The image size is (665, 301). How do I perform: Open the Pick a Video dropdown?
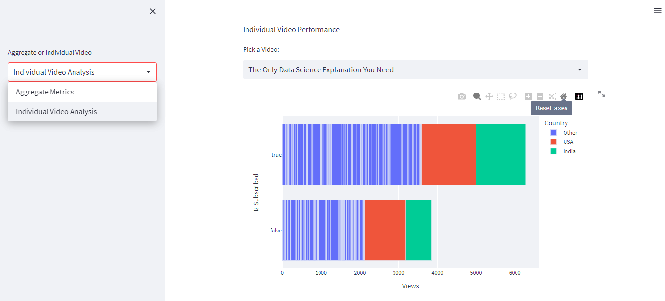tap(415, 69)
